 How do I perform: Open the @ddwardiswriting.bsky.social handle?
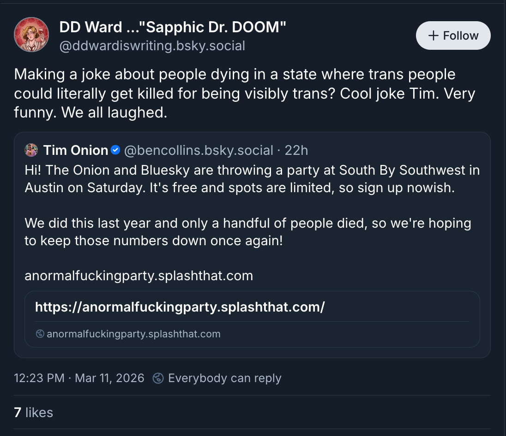[x=152, y=46]
